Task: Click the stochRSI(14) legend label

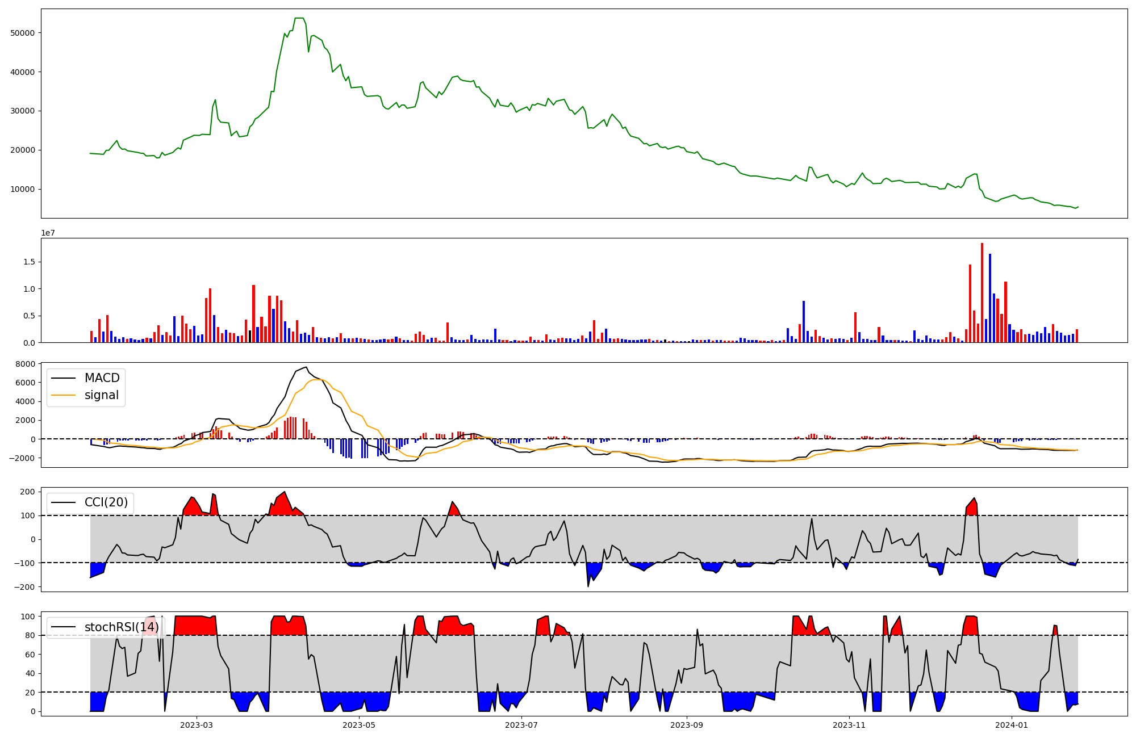Action: click(122, 627)
